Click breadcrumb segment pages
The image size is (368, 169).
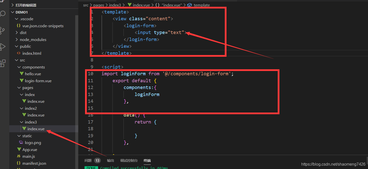99,5
